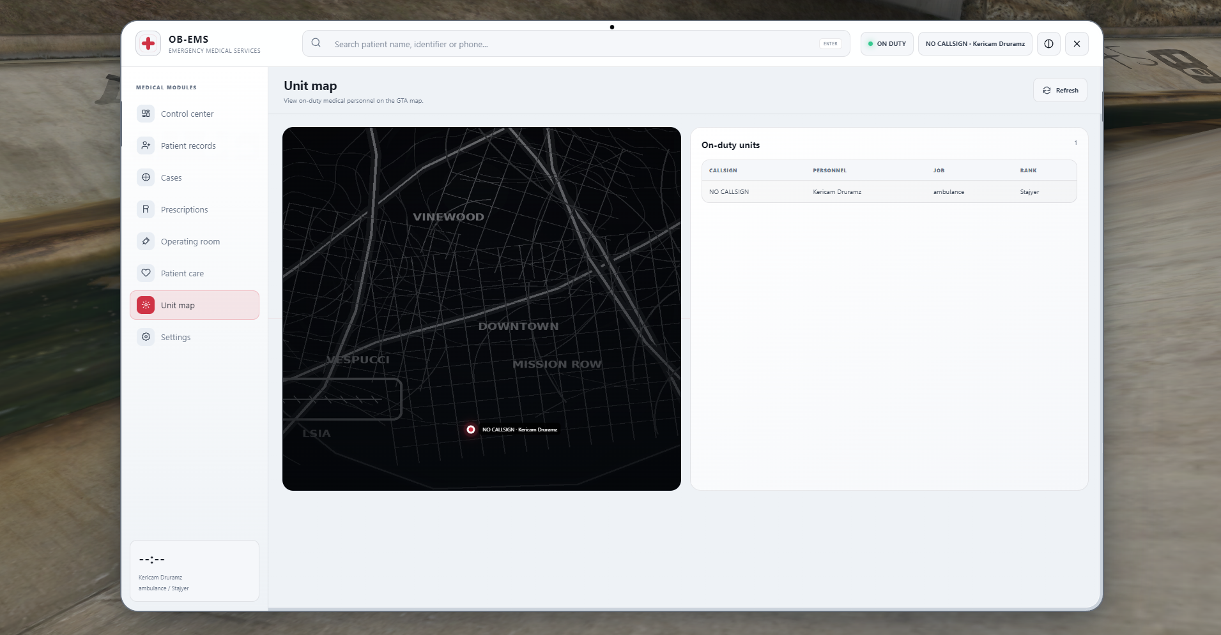
Task: Click the Settings gear icon in sidebar
Action: 146,337
